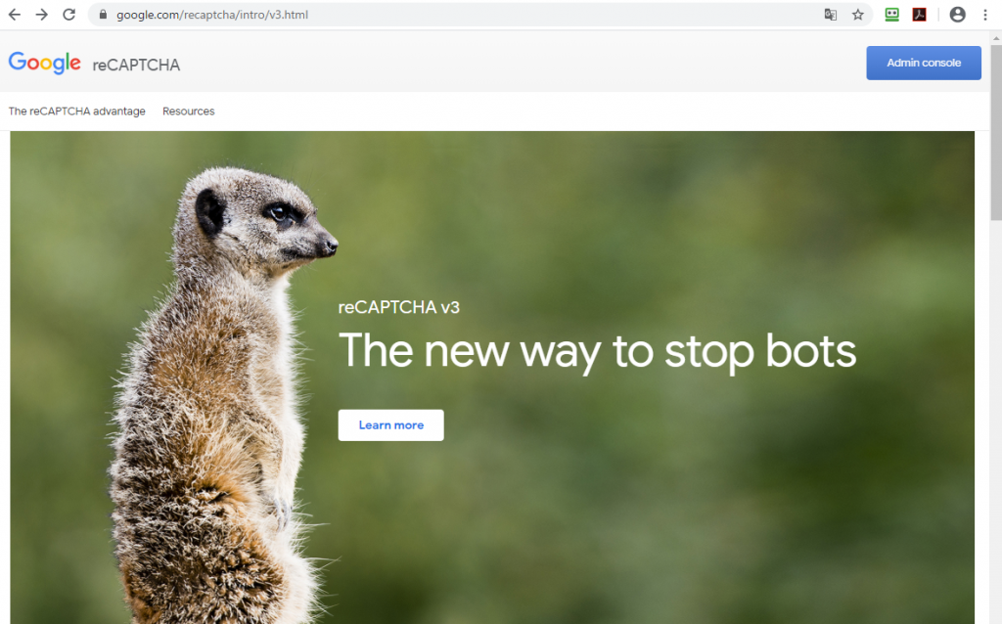The image size is (1002, 624).
Task: View site information via the padlock icon
Action: [x=102, y=14]
